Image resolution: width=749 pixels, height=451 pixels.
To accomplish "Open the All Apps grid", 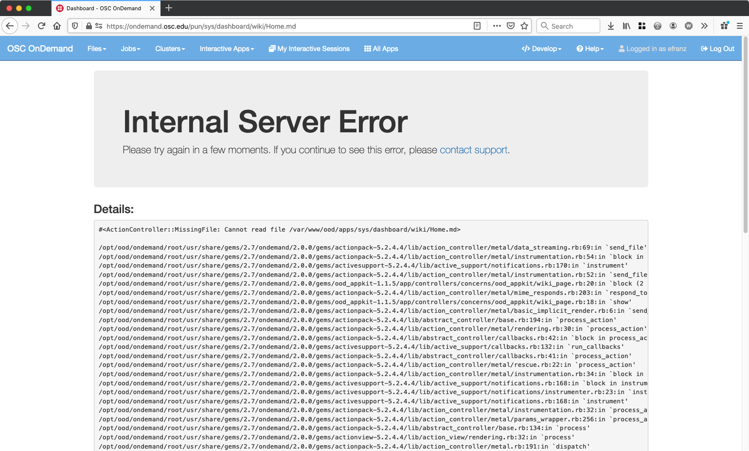I will (x=381, y=48).
